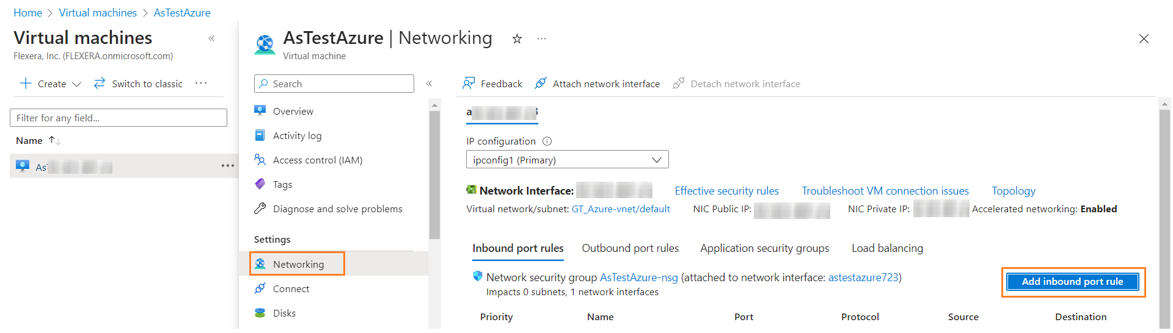Collapse the Virtual machines panel

coord(211,38)
